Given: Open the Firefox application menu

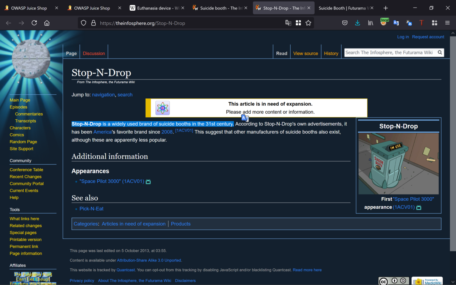Looking at the screenshot, I should tap(447, 23).
